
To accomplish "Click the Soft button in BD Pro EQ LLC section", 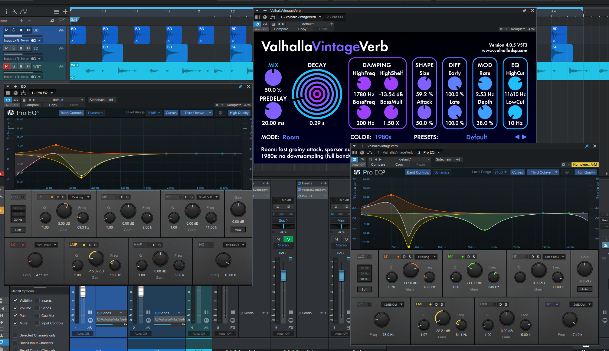I will point(18,230).
